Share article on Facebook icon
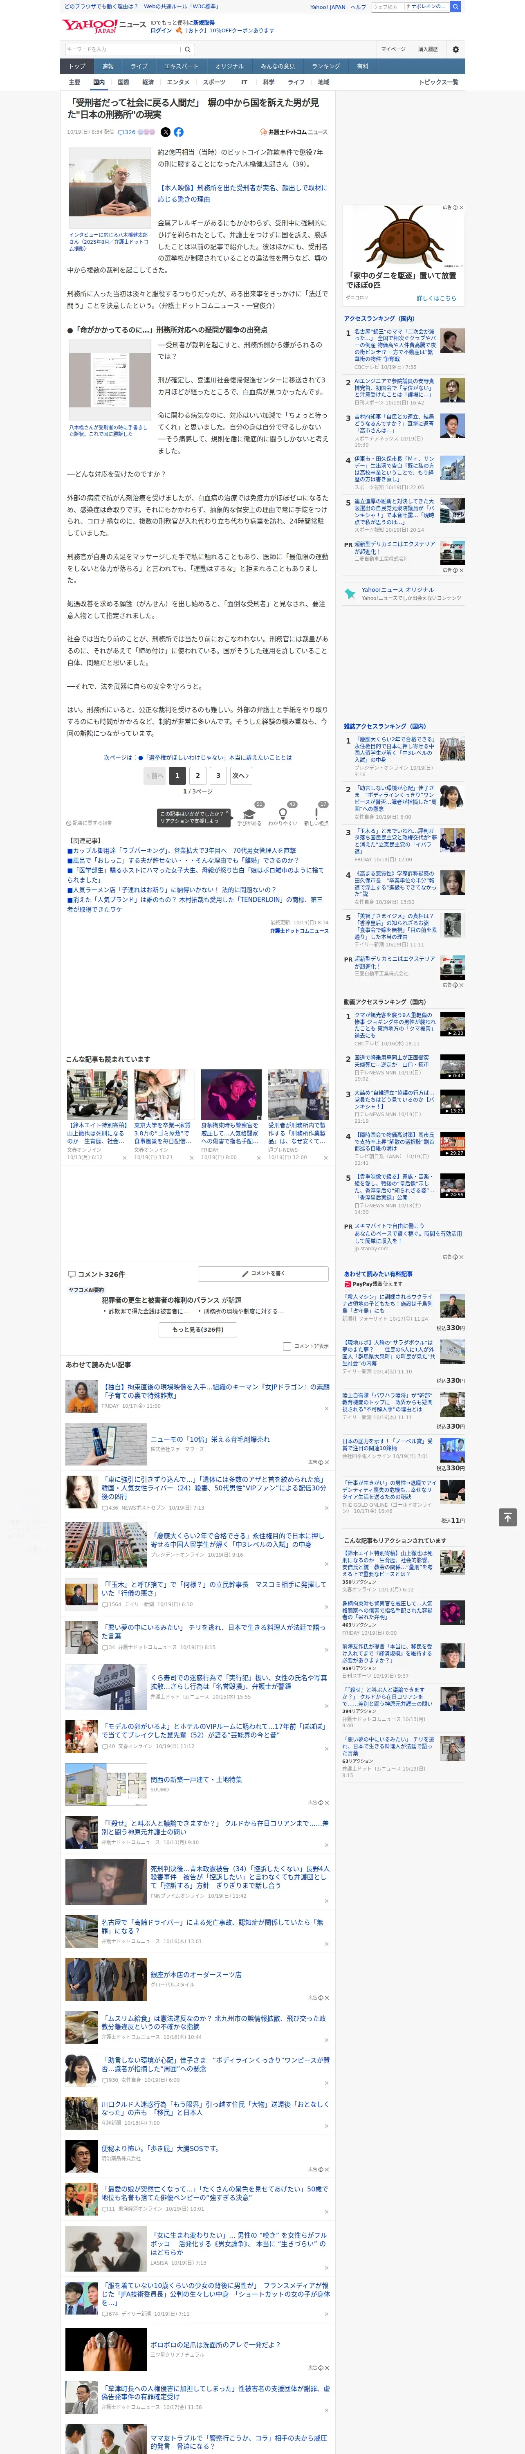The image size is (525, 2454). tap(178, 133)
